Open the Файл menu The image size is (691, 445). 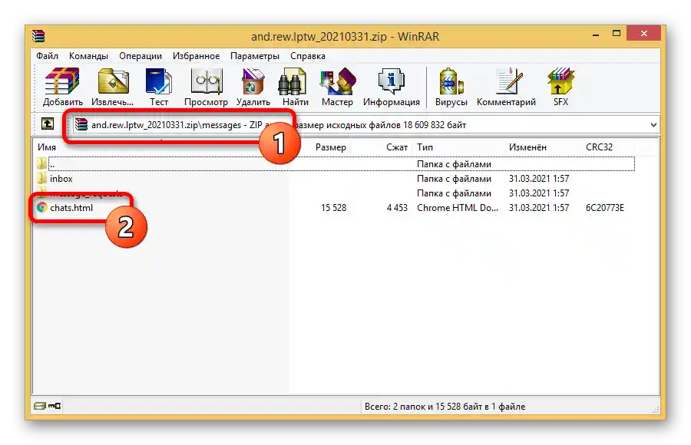(x=47, y=56)
